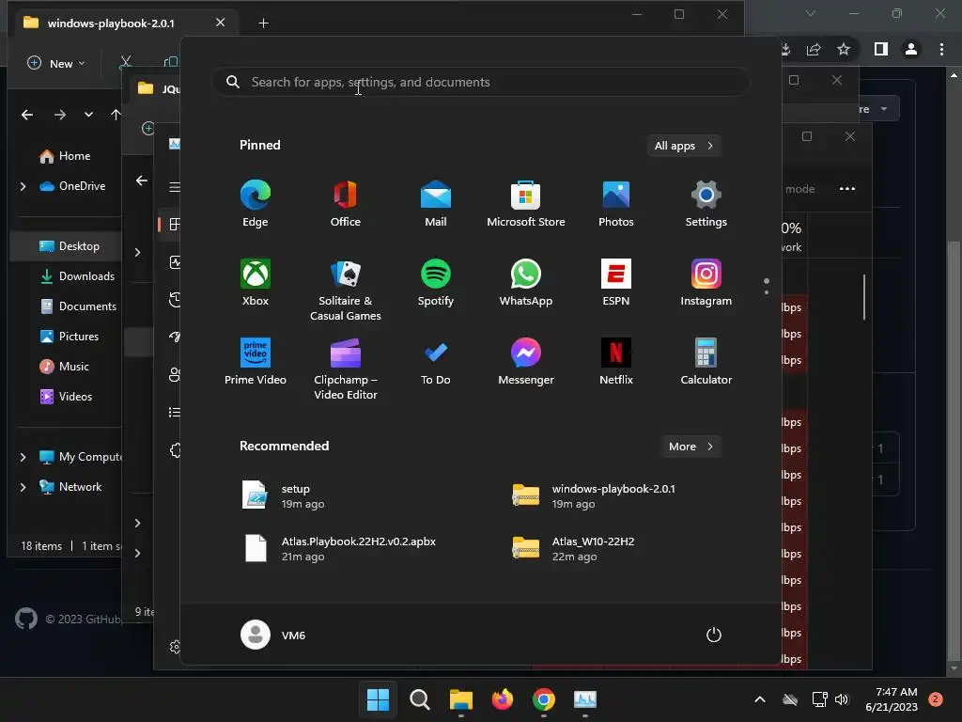Launch the Xbox app
Image resolution: width=962 pixels, height=722 pixels.
click(x=256, y=282)
